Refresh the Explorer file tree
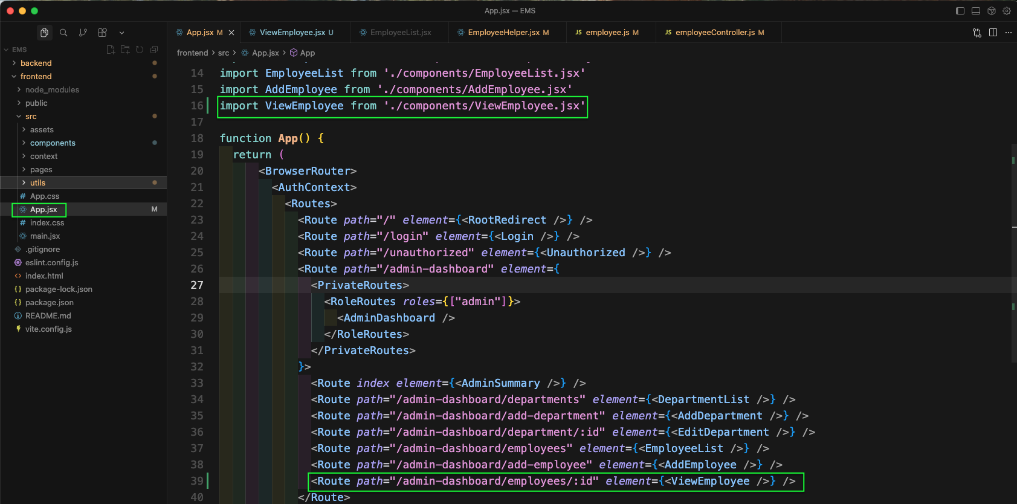Viewport: 1017px width, 504px height. (140, 50)
